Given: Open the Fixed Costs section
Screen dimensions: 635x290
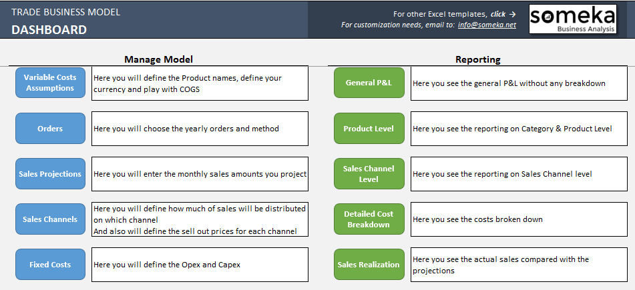Looking at the screenshot, I should [x=50, y=265].
